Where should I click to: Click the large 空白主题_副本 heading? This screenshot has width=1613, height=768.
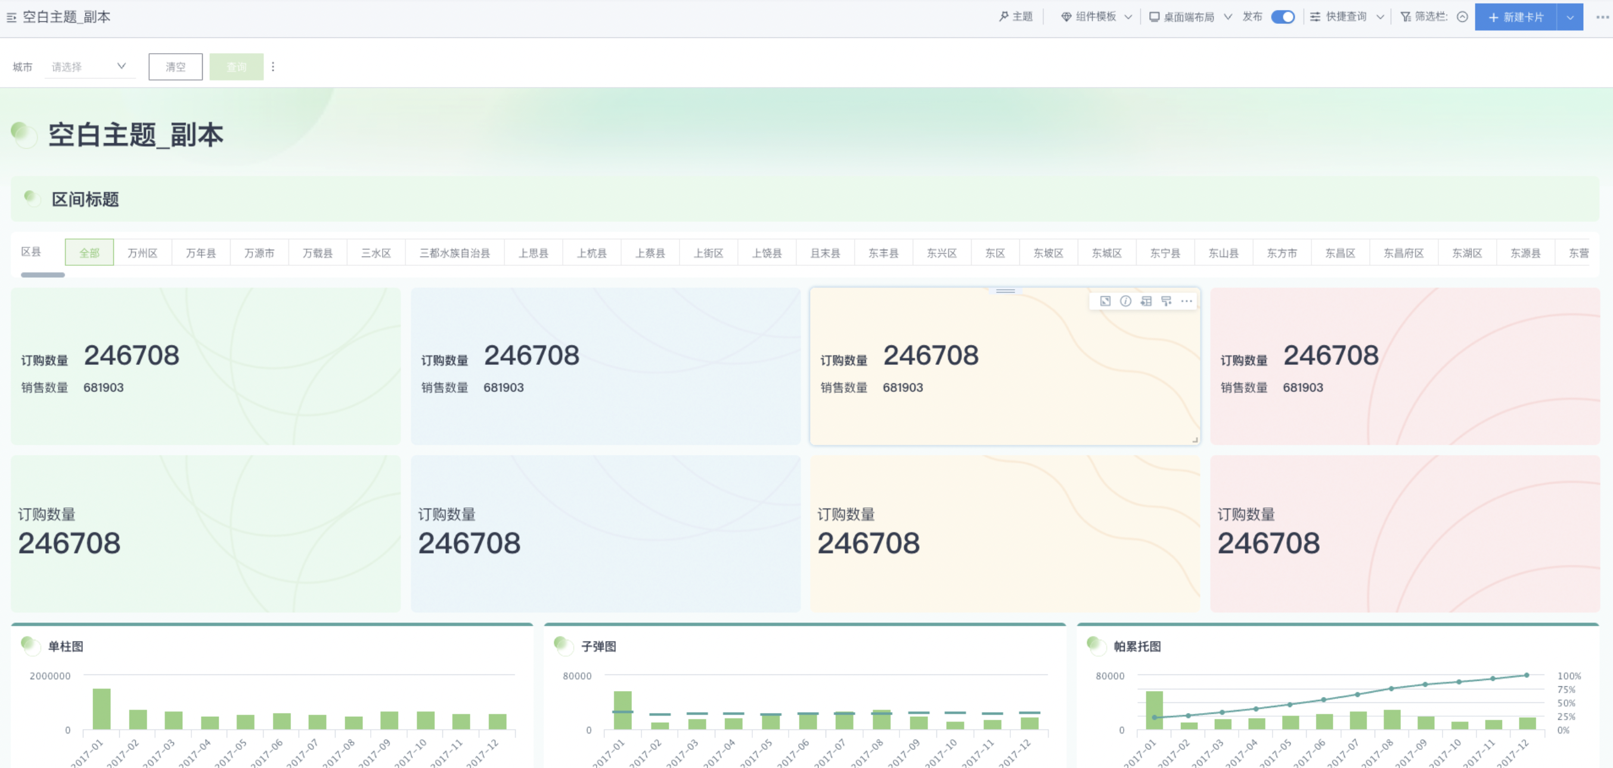[136, 135]
